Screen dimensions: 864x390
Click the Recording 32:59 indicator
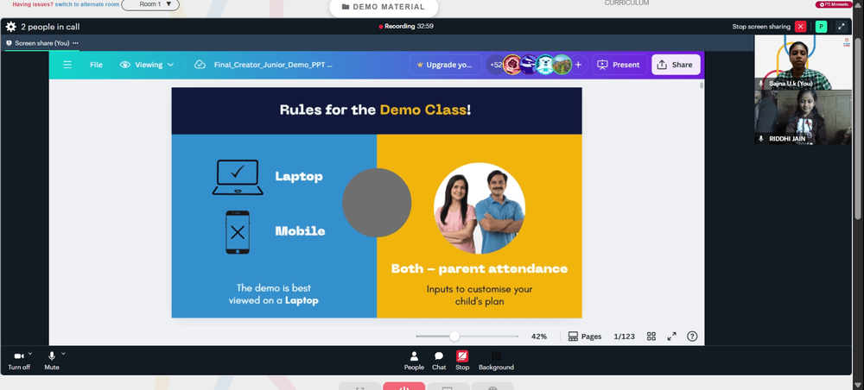406,27
